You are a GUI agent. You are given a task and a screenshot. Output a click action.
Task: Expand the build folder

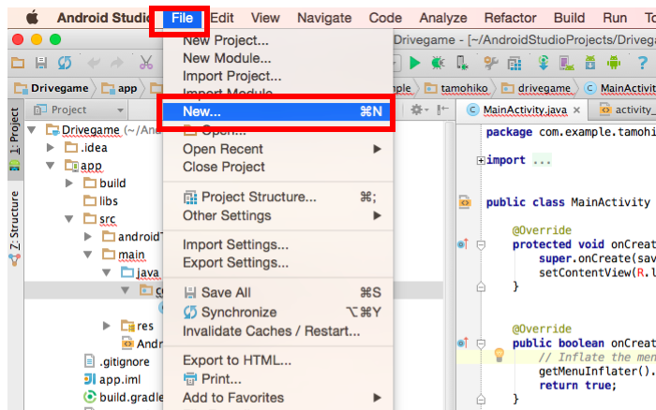click(x=69, y=183)
